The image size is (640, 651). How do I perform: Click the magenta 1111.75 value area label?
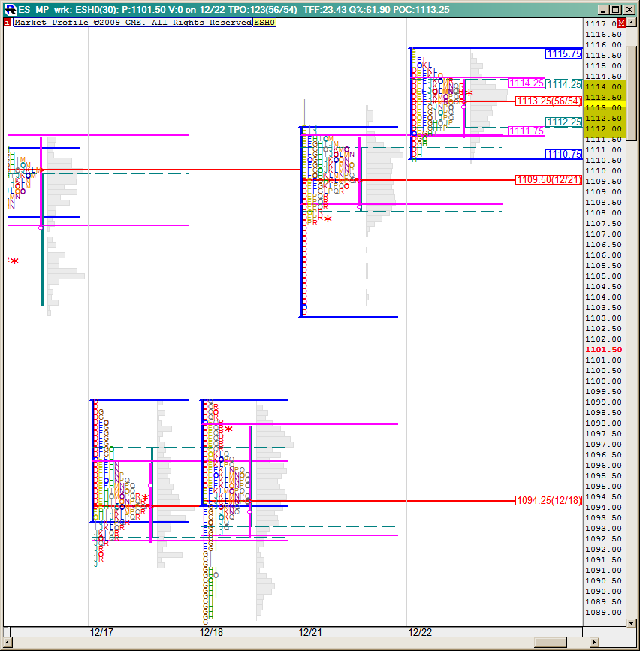coord(527,131)
